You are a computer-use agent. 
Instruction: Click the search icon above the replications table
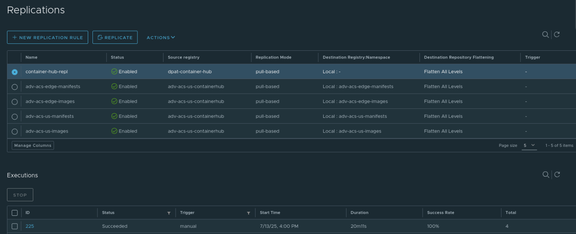coord(545,34)
